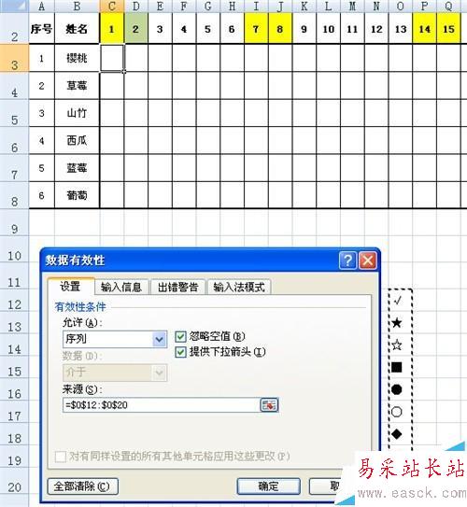The image size is (467, 507).
Task: Click header cell with day number 10
Action: coord(328,29)
